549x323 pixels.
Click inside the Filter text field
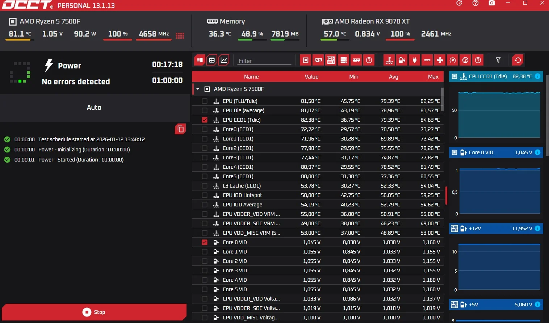point(264,60)
